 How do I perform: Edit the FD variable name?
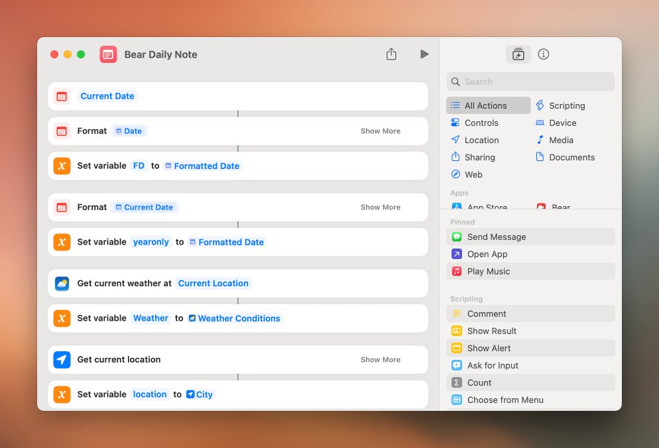click(x=139, y=166)
